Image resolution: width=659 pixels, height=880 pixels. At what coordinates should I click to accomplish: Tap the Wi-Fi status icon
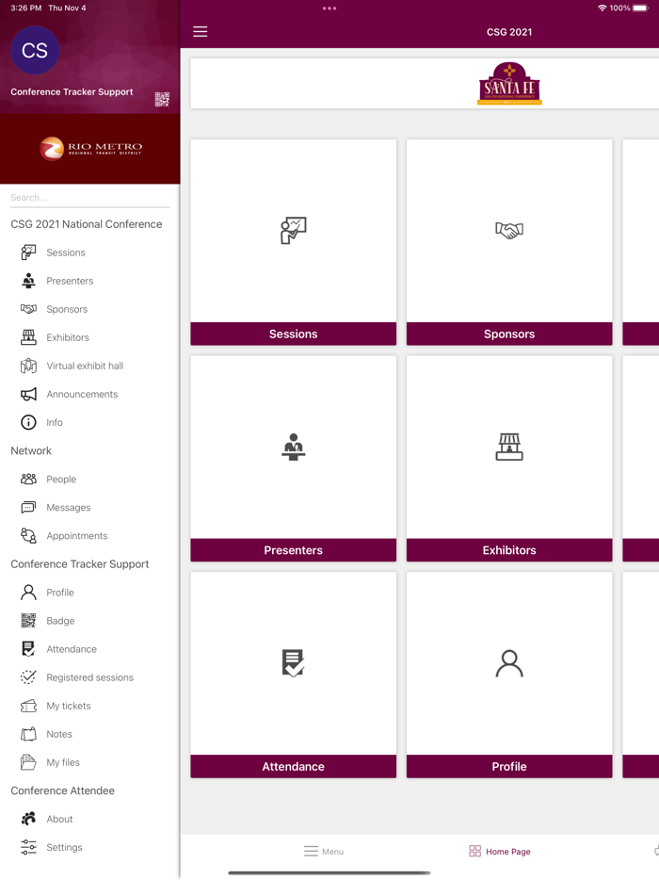[x=603, y=8]
